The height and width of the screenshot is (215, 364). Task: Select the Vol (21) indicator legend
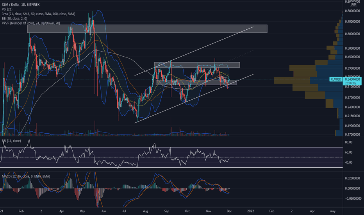[x=7, y=9]
